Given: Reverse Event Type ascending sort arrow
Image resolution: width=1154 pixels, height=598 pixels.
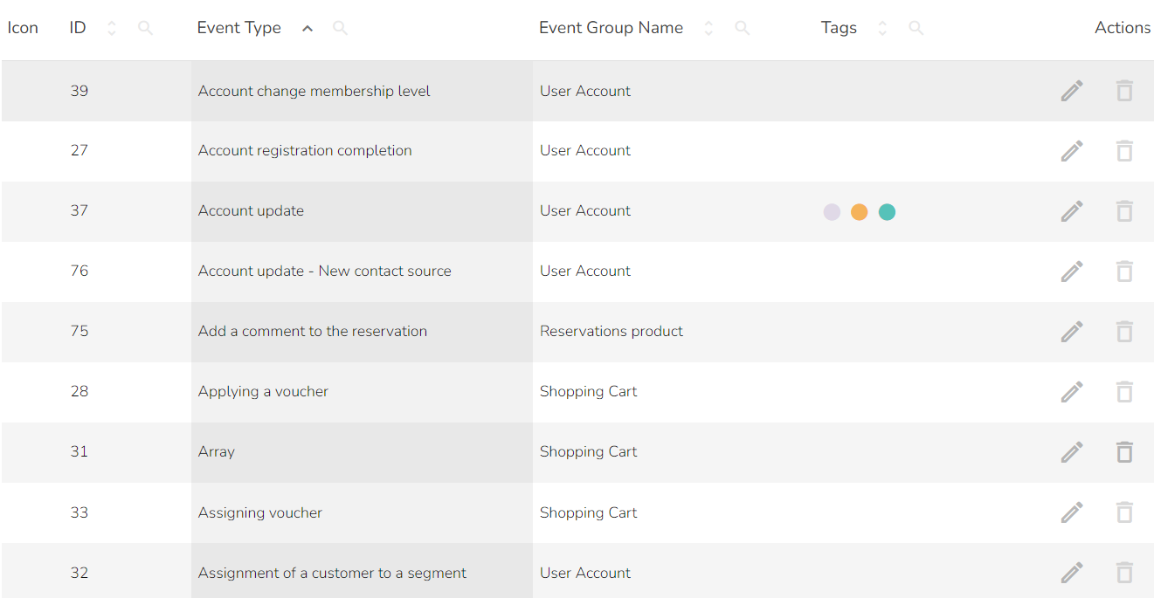Looking at the screenshot, I should pyautogui.click(x=307, y=28).
